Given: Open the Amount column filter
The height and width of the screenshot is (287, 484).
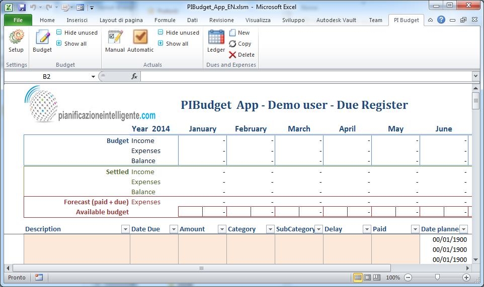Looking at the screenshot, I should click(222, 229).
